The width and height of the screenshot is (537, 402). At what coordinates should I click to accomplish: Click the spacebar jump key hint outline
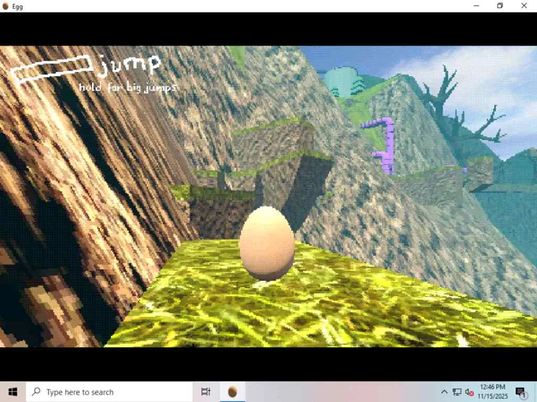(x=52, y=70)
